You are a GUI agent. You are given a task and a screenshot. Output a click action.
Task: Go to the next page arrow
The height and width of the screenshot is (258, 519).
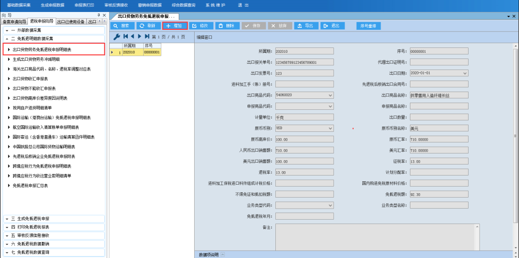click(x=140, y=36)
